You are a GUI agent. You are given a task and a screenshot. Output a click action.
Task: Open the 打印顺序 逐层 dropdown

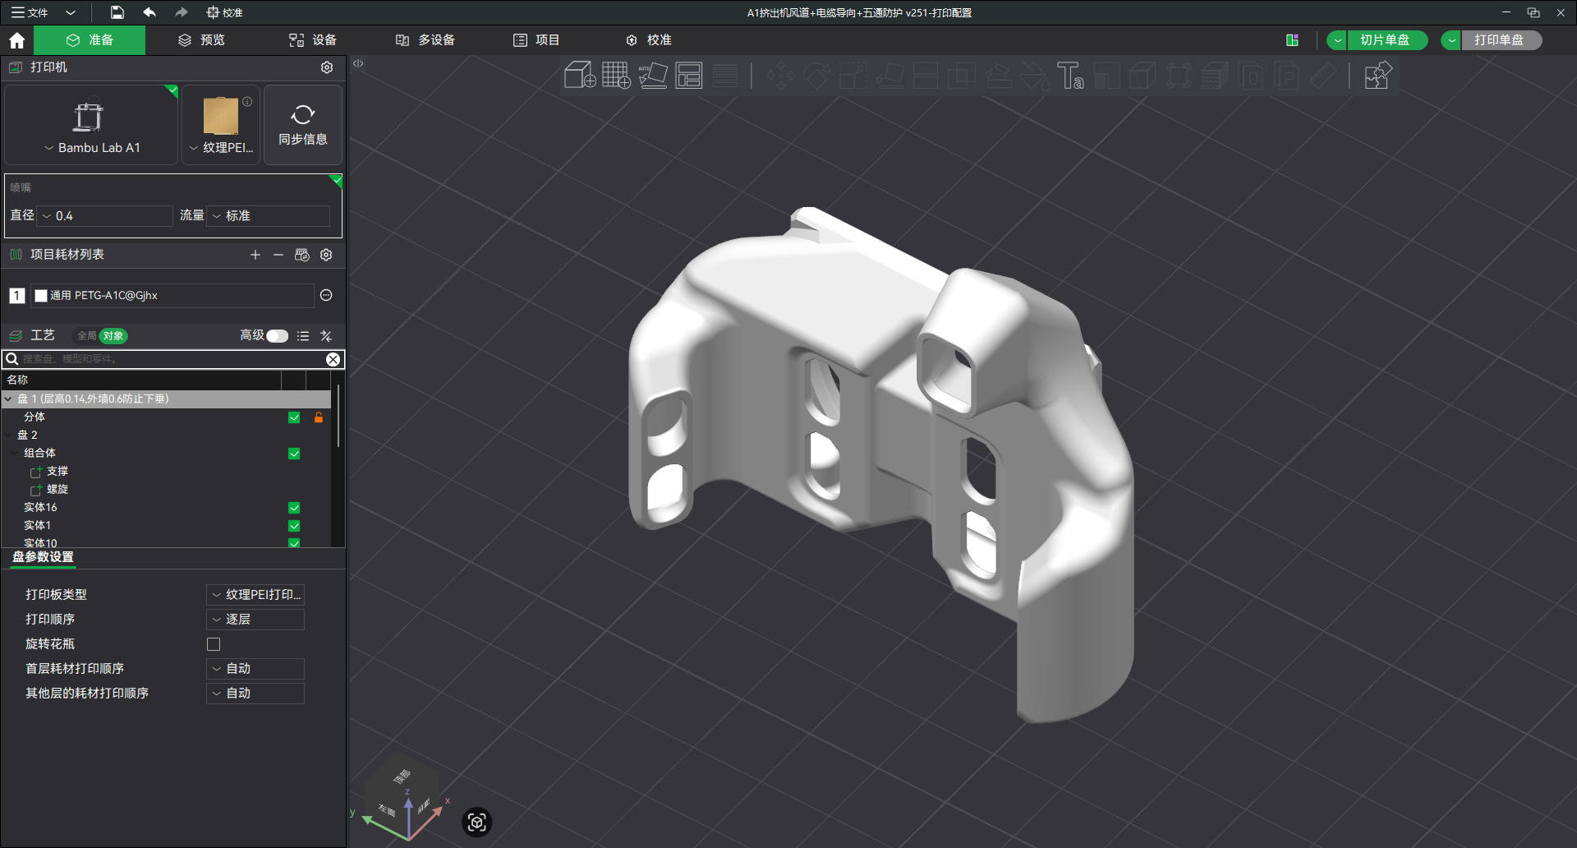255,620
